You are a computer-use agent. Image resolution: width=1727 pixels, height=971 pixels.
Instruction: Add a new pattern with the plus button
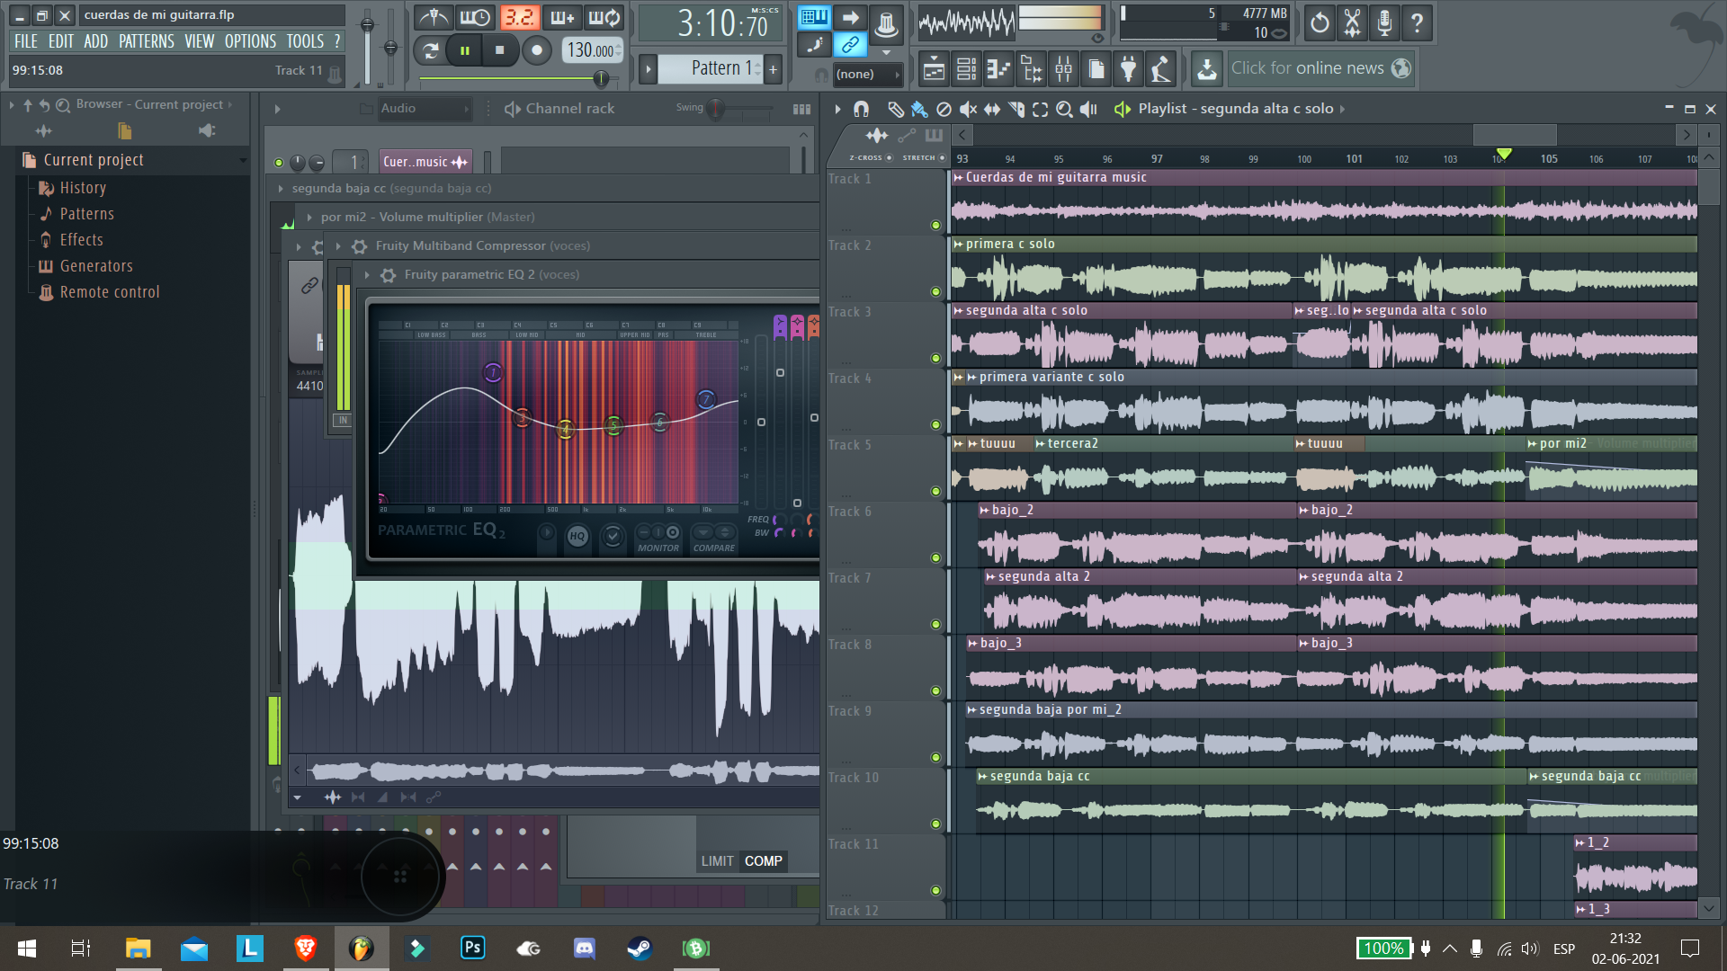point(773,69)
